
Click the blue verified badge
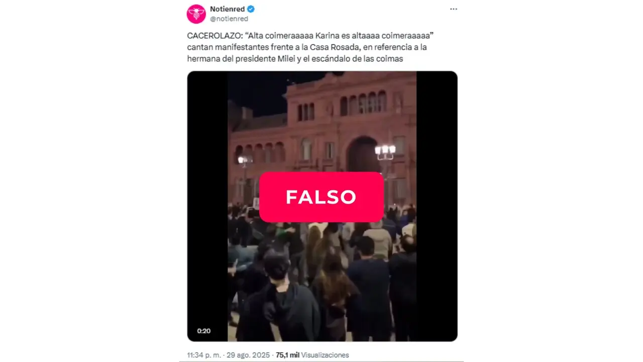[x=251, y=9]
